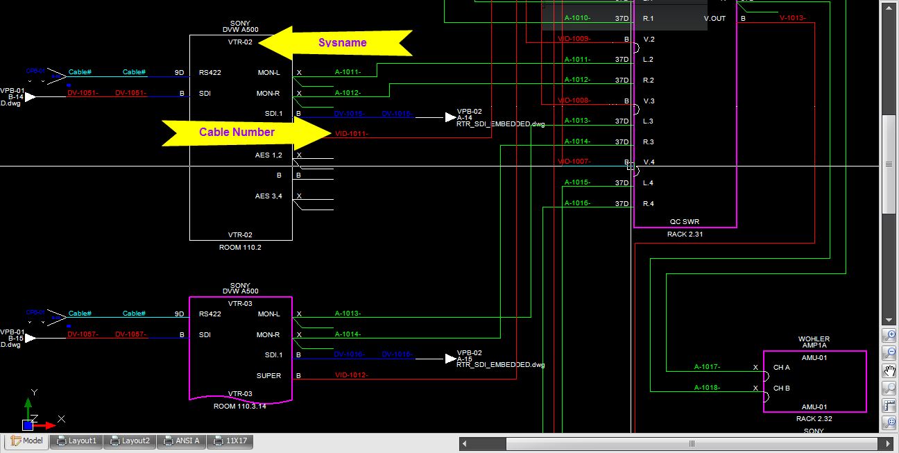Select the A-1017- cable label

pos(708,367)
